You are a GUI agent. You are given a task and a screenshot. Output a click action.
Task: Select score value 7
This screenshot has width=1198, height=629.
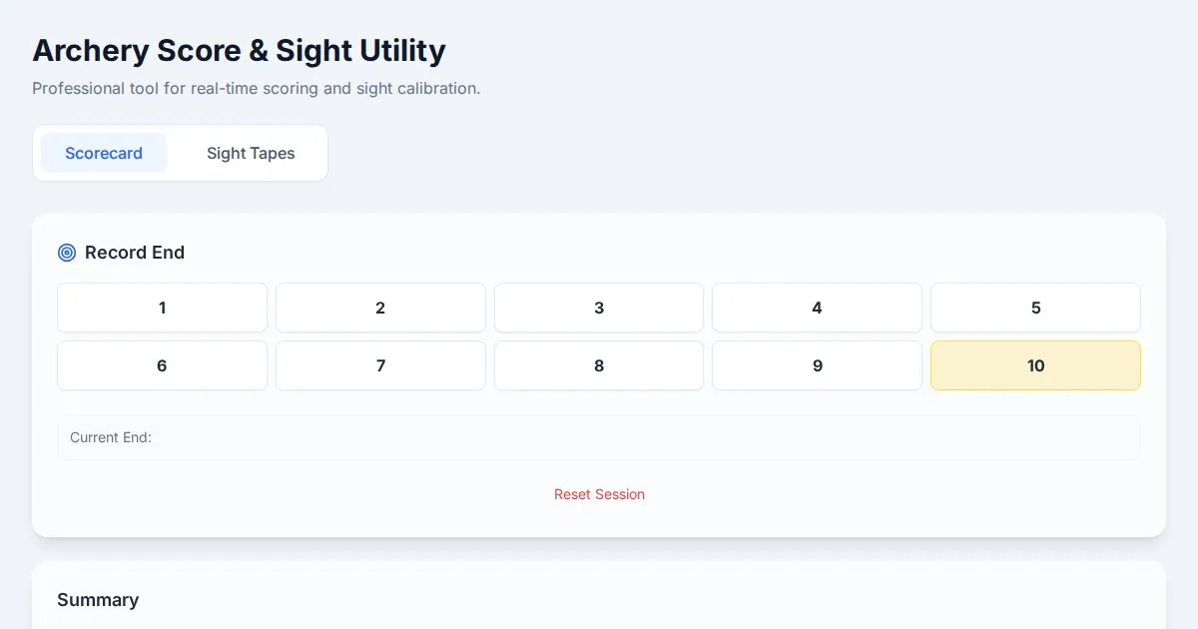[x=380, y=365]
